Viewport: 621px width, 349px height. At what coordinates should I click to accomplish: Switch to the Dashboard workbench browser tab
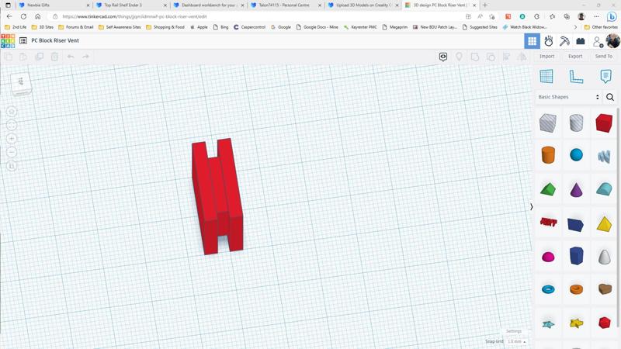click(x=208, y=5)
